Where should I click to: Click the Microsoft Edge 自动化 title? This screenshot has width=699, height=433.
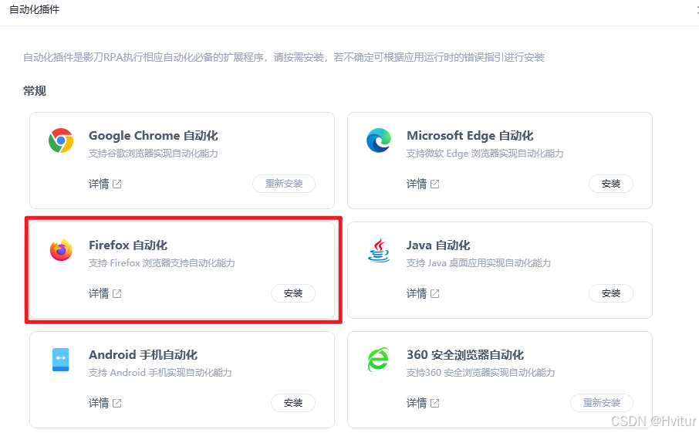point(470,136)
